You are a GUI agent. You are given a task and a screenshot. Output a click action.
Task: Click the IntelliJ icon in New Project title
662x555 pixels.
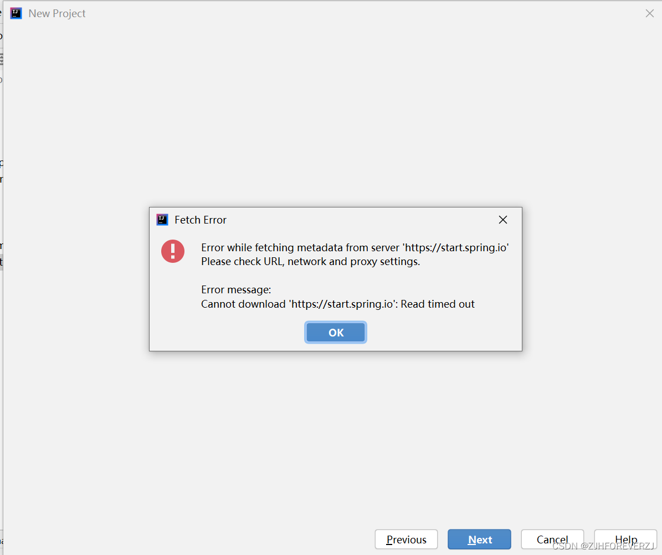[x=16, y=13]
